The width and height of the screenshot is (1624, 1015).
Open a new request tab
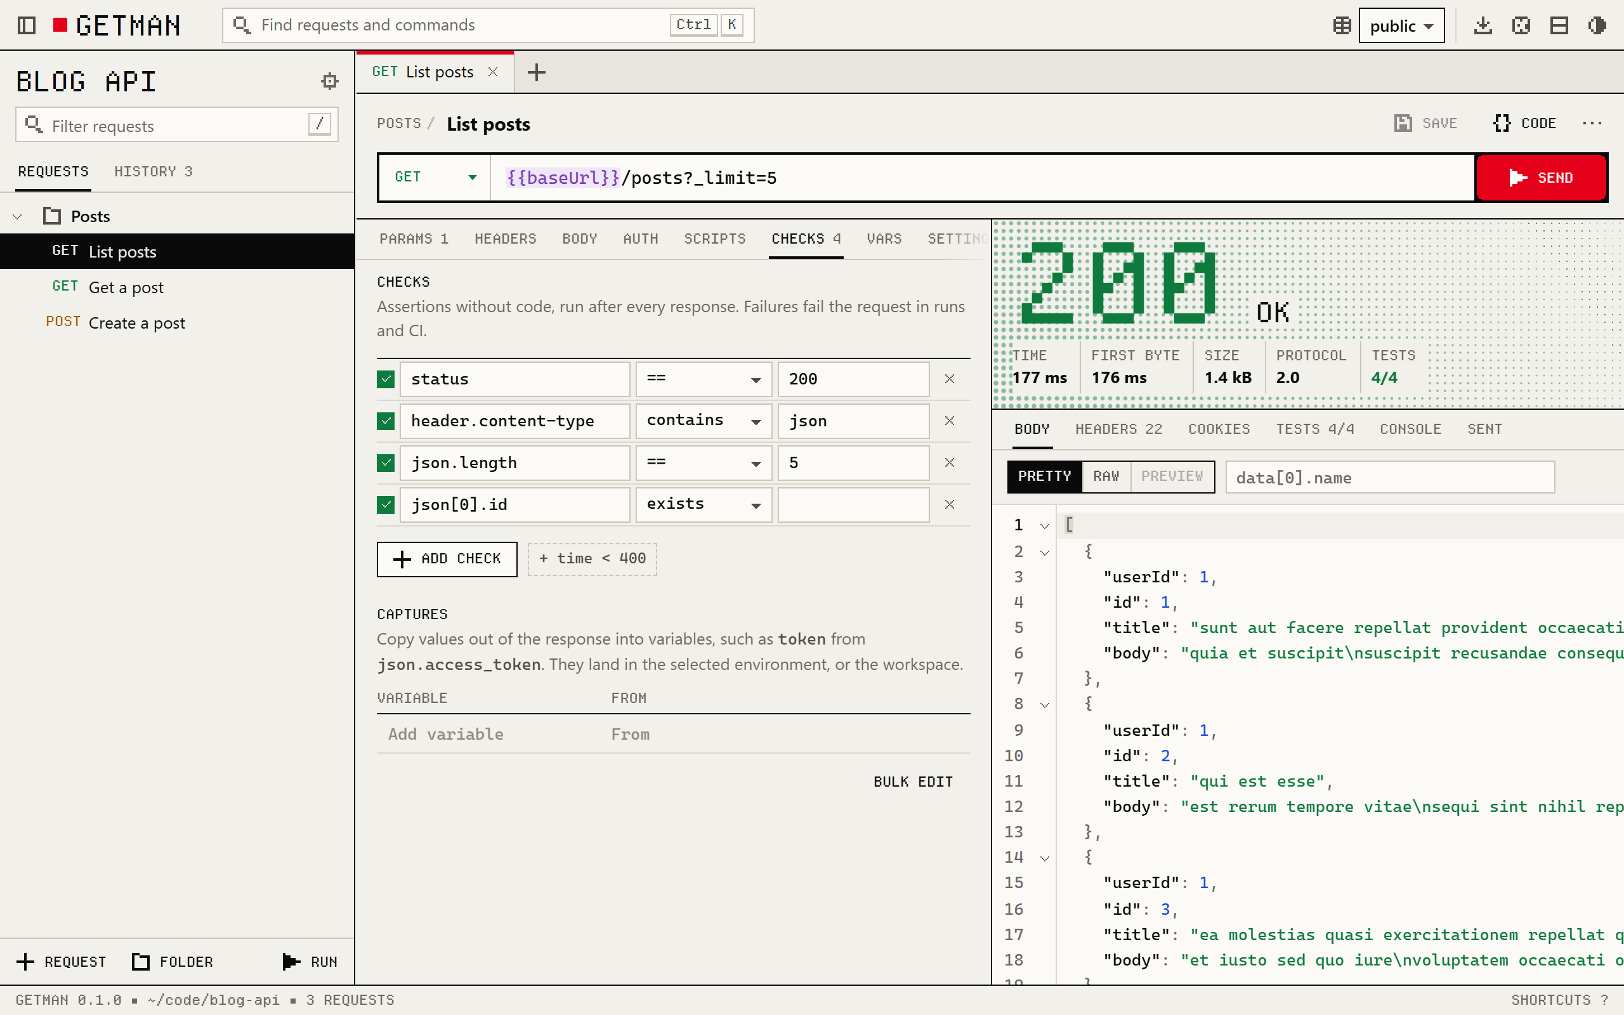(x=536, y=72)
